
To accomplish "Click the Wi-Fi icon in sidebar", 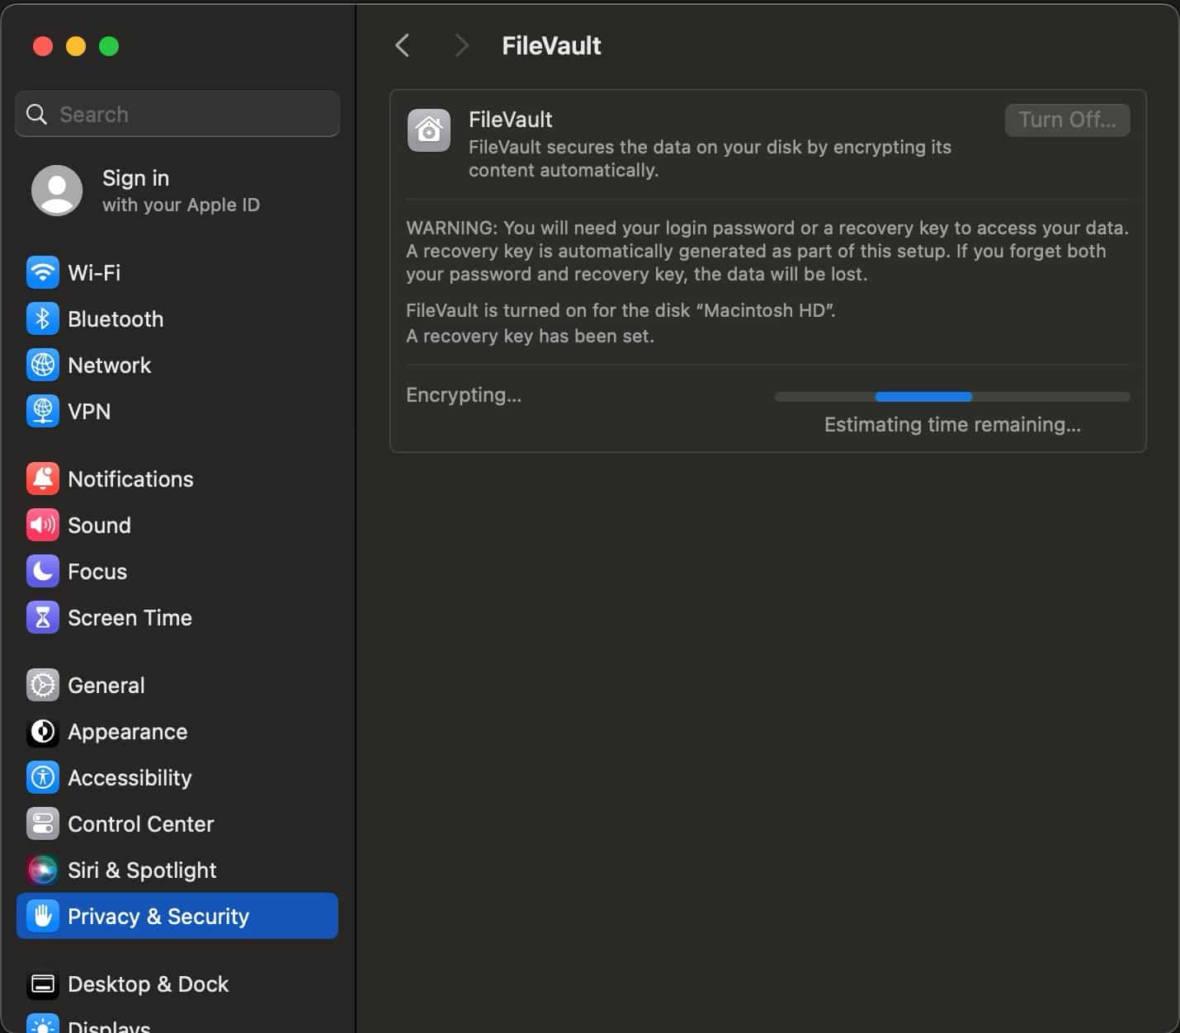I will pos(43,272).
